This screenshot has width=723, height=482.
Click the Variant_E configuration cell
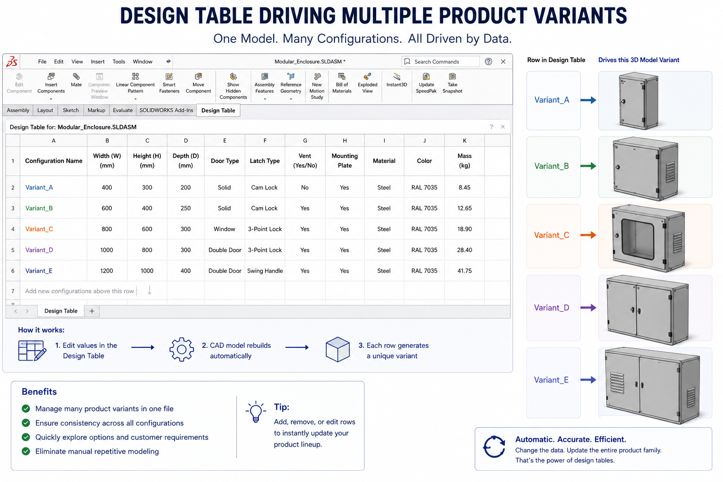[x=54, y=271]
